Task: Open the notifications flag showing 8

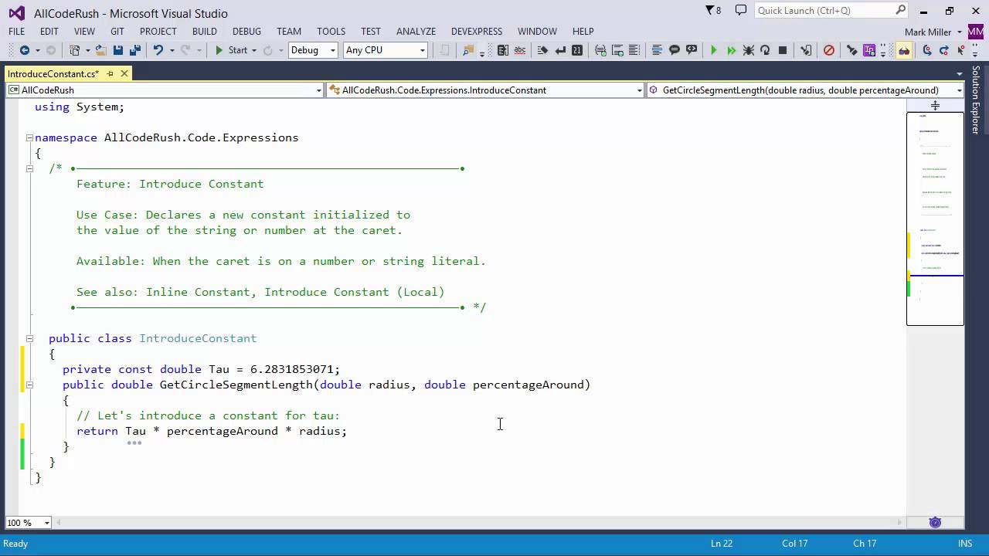Action: [713, 10]
